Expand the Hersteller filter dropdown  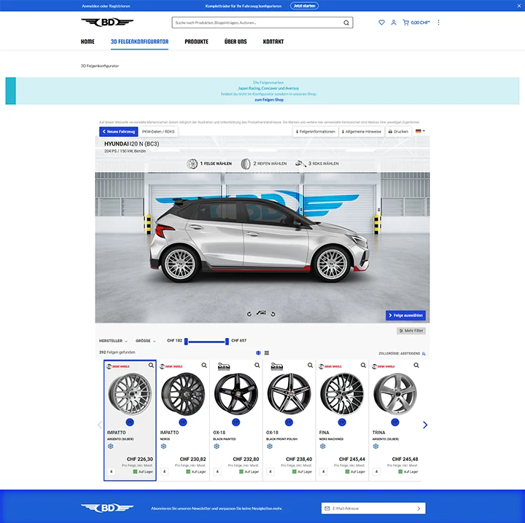[x=113, y=341]
